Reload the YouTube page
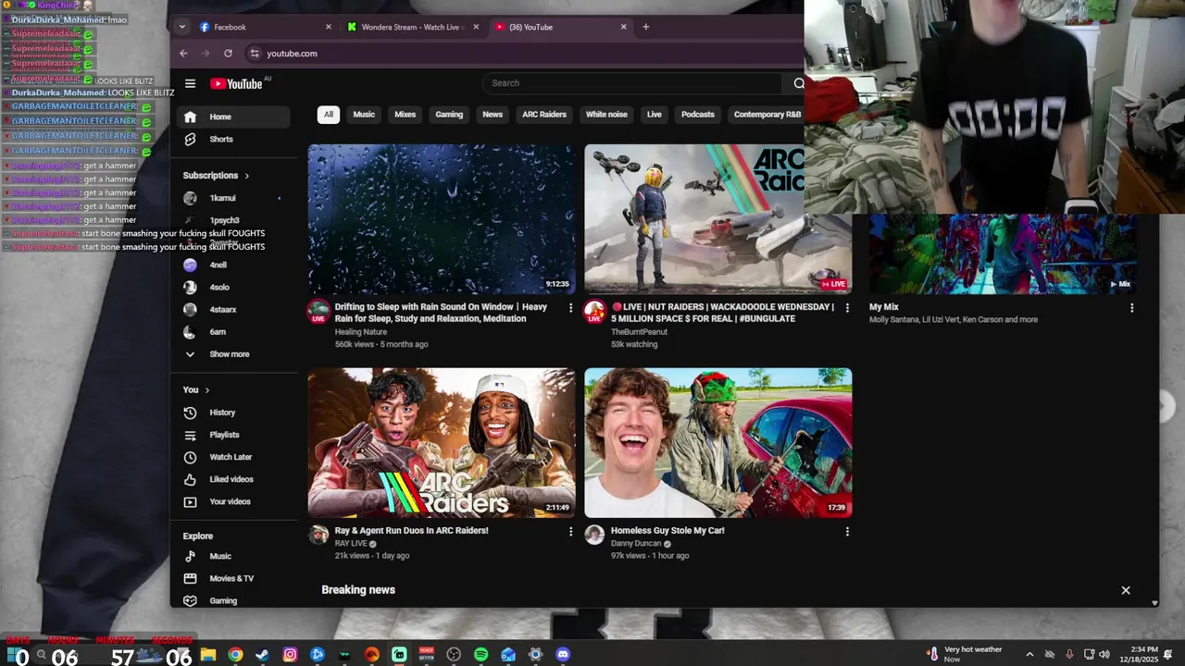Image resolution: width=1185 pixels, height=666 pixels. point(228,54)
